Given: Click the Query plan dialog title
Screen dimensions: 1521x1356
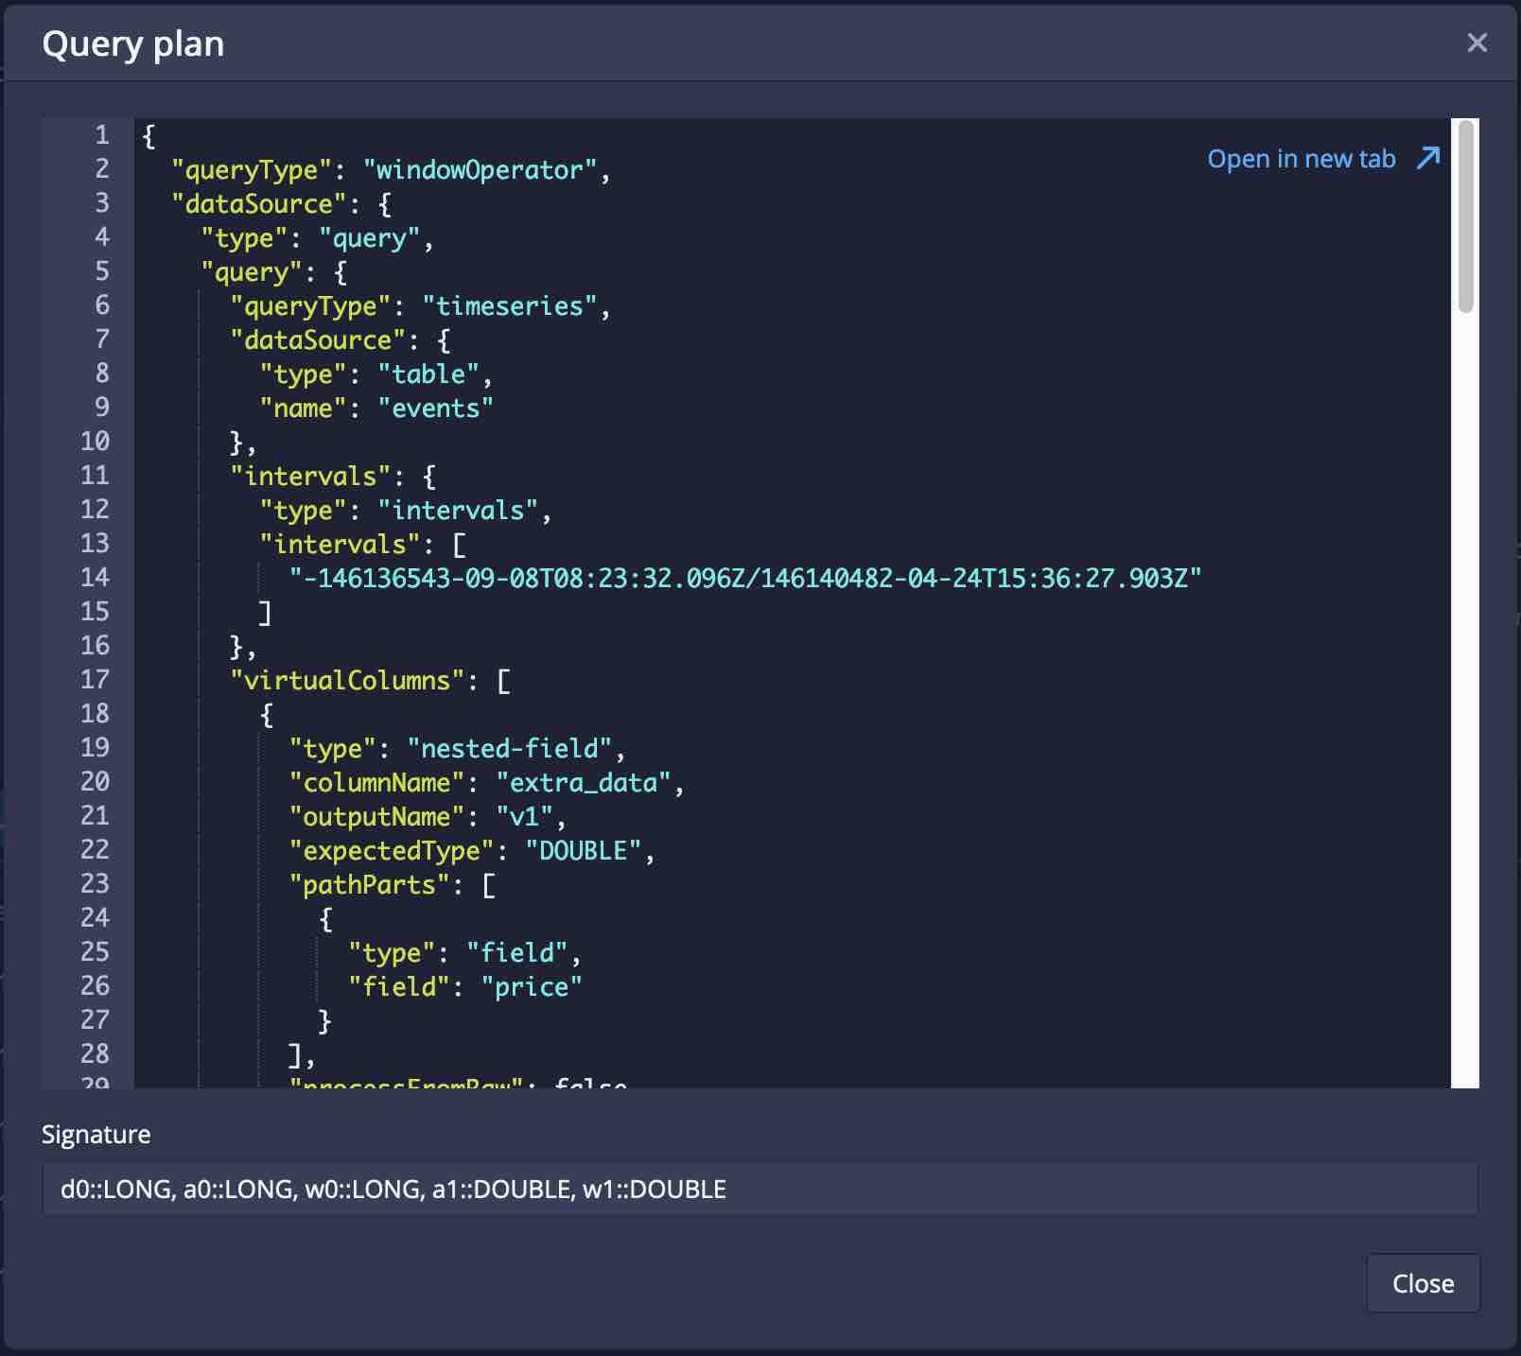Looking at the screenshot, I should click(133, 44).
